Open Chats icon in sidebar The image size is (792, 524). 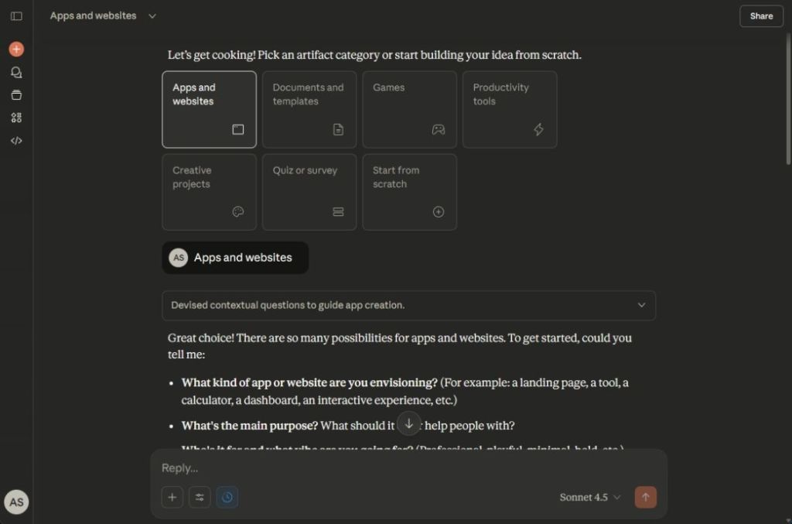[x=16, y=72]
